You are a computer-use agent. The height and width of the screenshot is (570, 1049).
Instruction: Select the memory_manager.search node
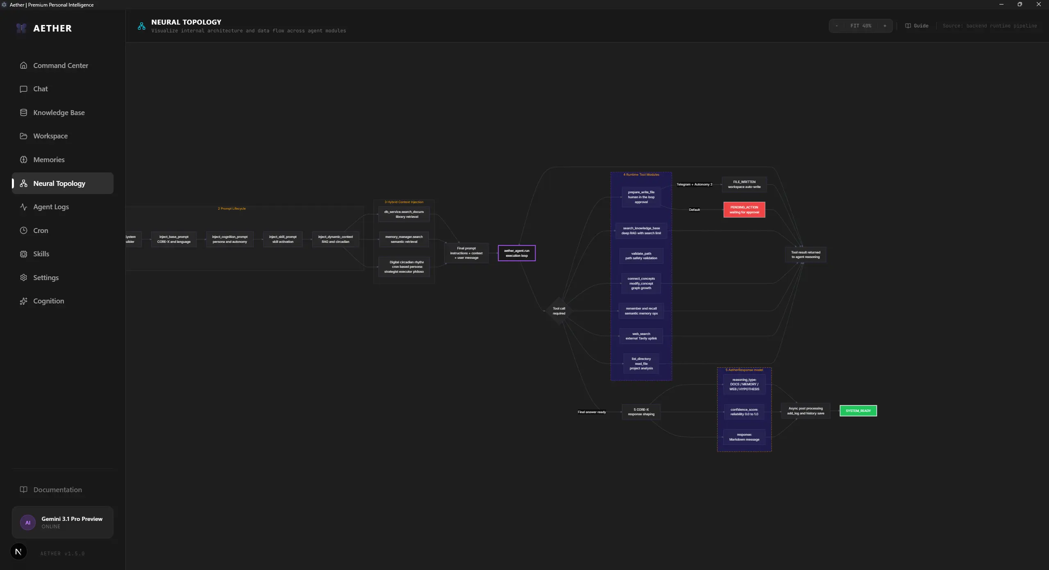tap(404, 239)
